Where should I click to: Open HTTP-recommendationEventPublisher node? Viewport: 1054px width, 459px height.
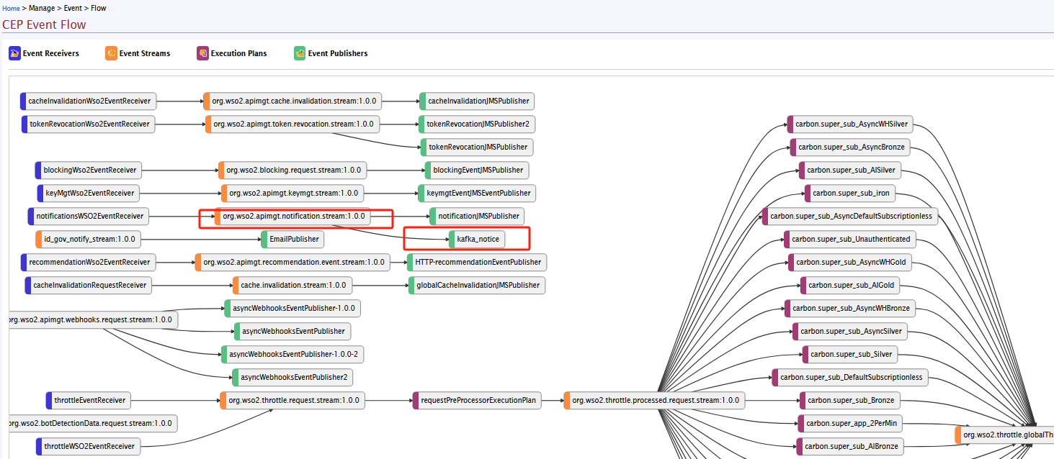(478, 262)
